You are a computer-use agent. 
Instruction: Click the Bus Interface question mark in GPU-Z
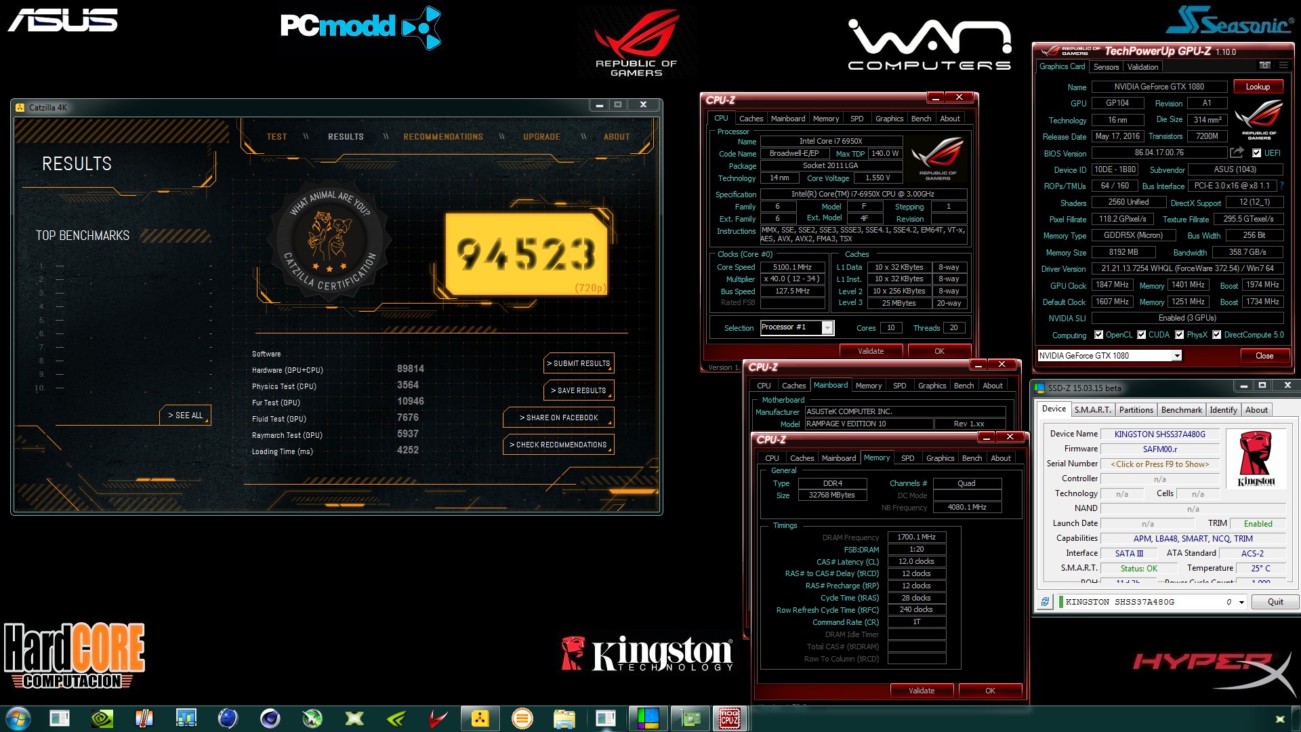click(1282, 185)
